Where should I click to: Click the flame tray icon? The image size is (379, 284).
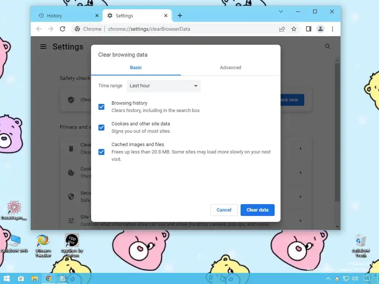coord(337,279)
